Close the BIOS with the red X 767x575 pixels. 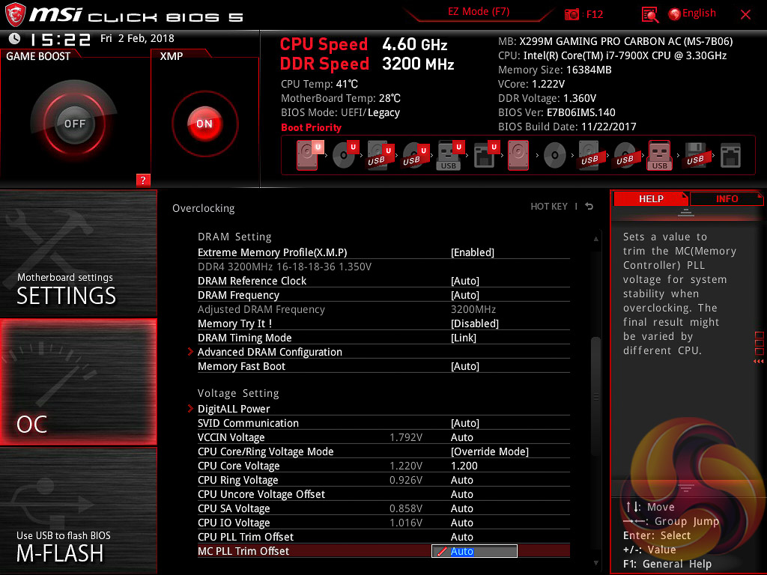click(745, 15)
